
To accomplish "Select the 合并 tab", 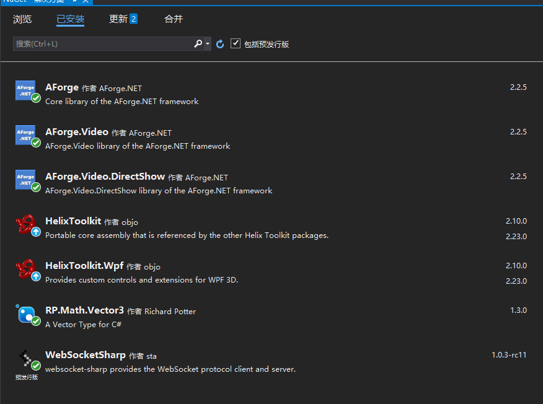I will click(173, 19).
